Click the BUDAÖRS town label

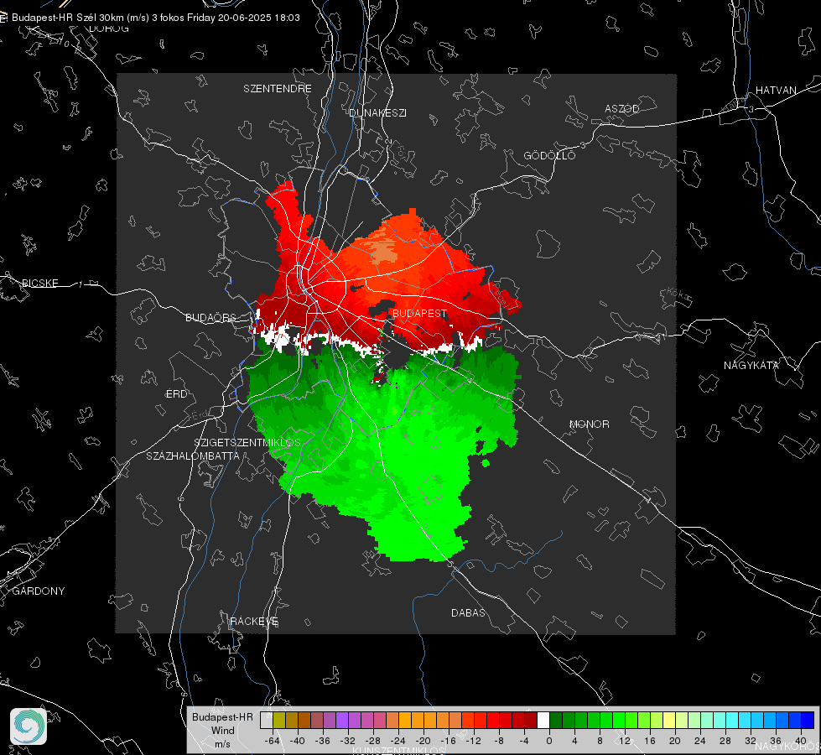tap(210, 318)
